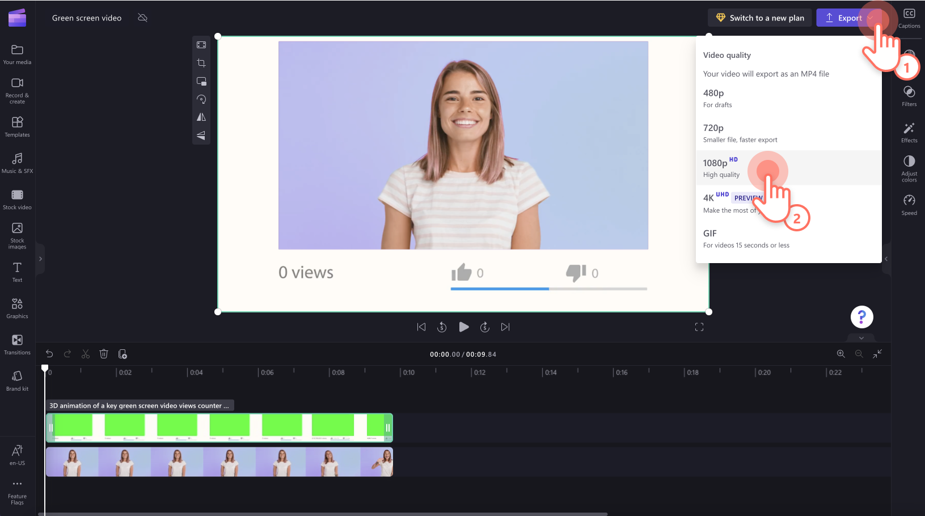Undo the last edit
The width and height of the screenshot is (925, 516).
pos(49,353)
